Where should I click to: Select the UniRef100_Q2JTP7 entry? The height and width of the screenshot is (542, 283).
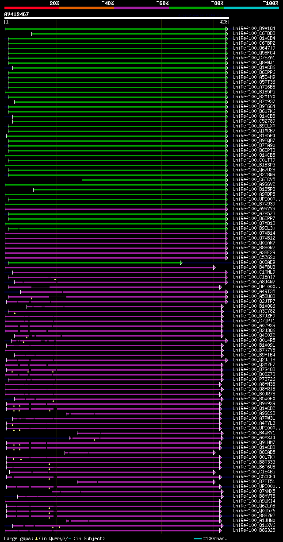click(x=254, y=301)
